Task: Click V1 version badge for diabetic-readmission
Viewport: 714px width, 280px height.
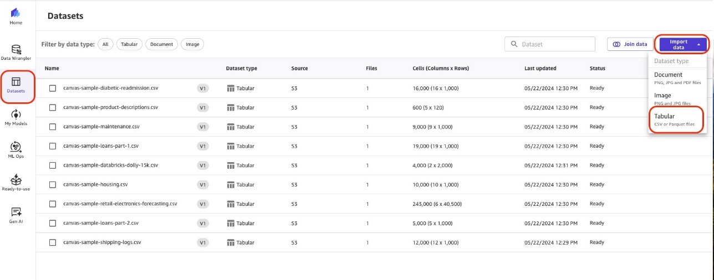Action: [203, 88]
